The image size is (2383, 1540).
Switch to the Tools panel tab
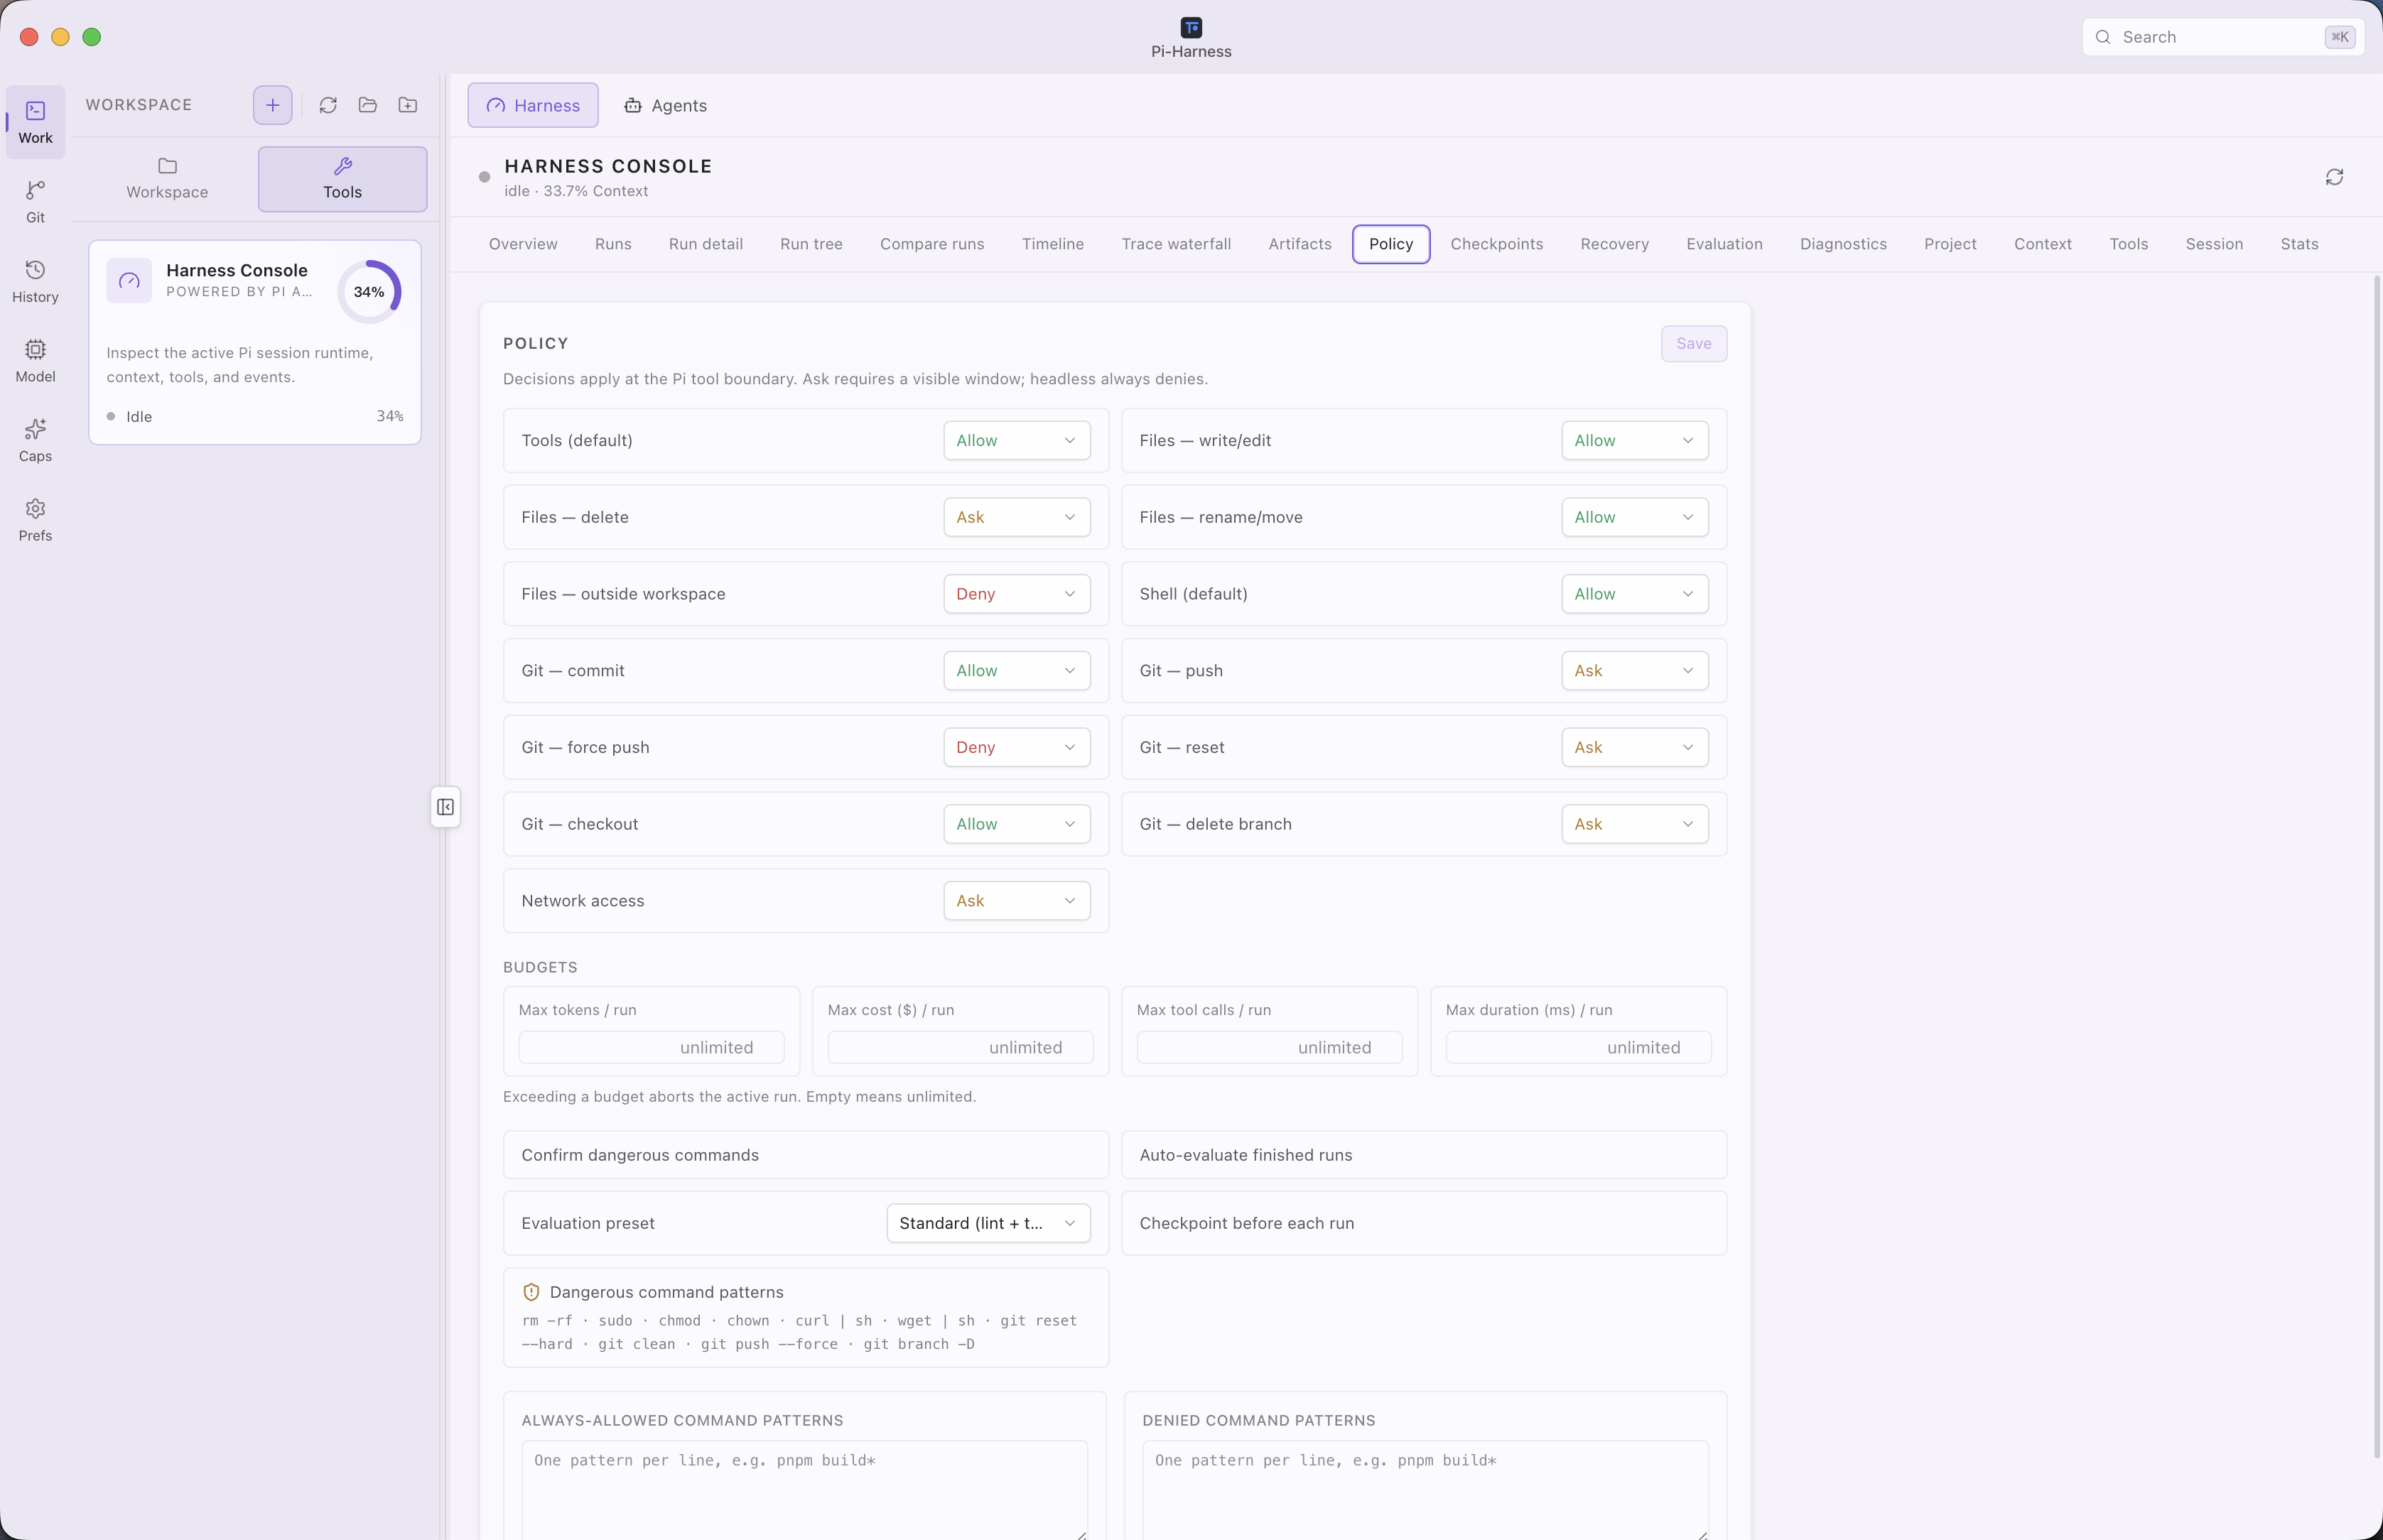coord(342,179)
